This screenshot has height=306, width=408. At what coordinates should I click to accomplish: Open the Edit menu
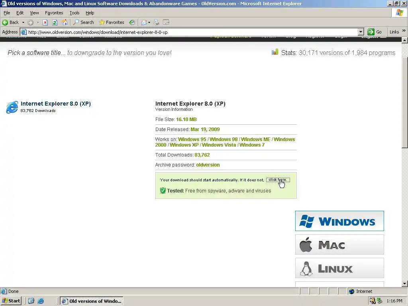pyautogui.click(x=20, y=13)
